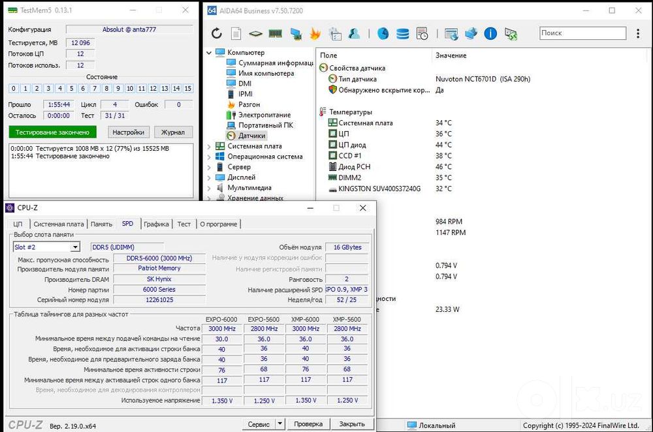Click the green-arrows remote connect icon

[x=511, y=34]
